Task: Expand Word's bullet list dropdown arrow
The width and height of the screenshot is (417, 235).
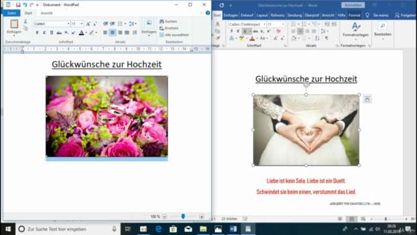Action: (298, 24)
